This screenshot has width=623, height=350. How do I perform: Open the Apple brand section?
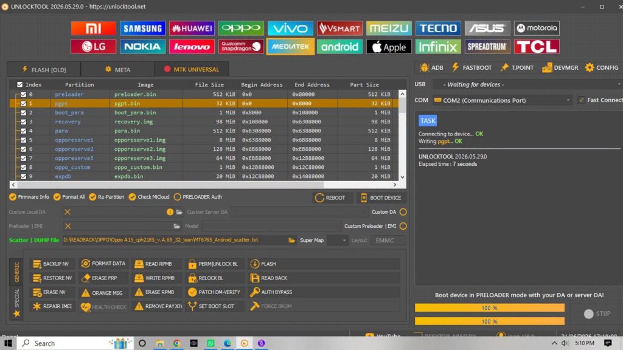tap(389, 46)
